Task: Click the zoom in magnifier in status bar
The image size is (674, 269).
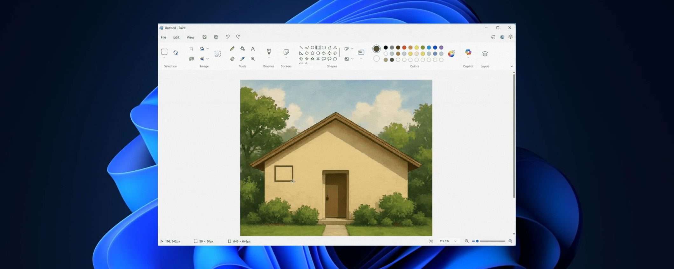Action: pyautogui.click(x=510, y=241)
